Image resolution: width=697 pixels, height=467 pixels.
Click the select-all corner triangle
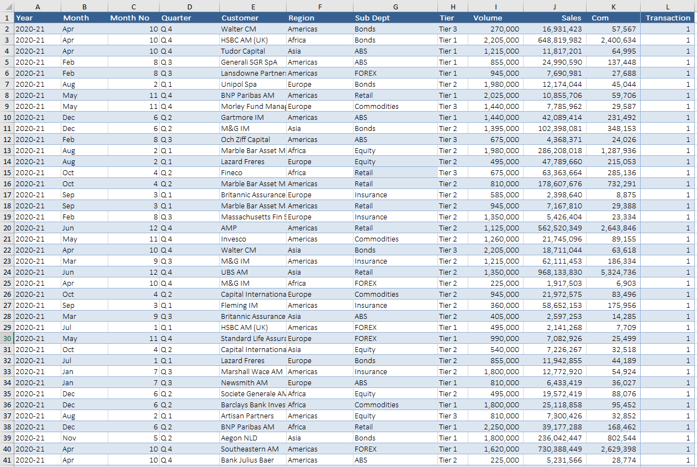7,6
